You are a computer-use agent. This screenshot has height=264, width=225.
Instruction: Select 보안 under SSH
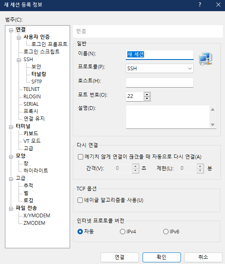(36, 67)
